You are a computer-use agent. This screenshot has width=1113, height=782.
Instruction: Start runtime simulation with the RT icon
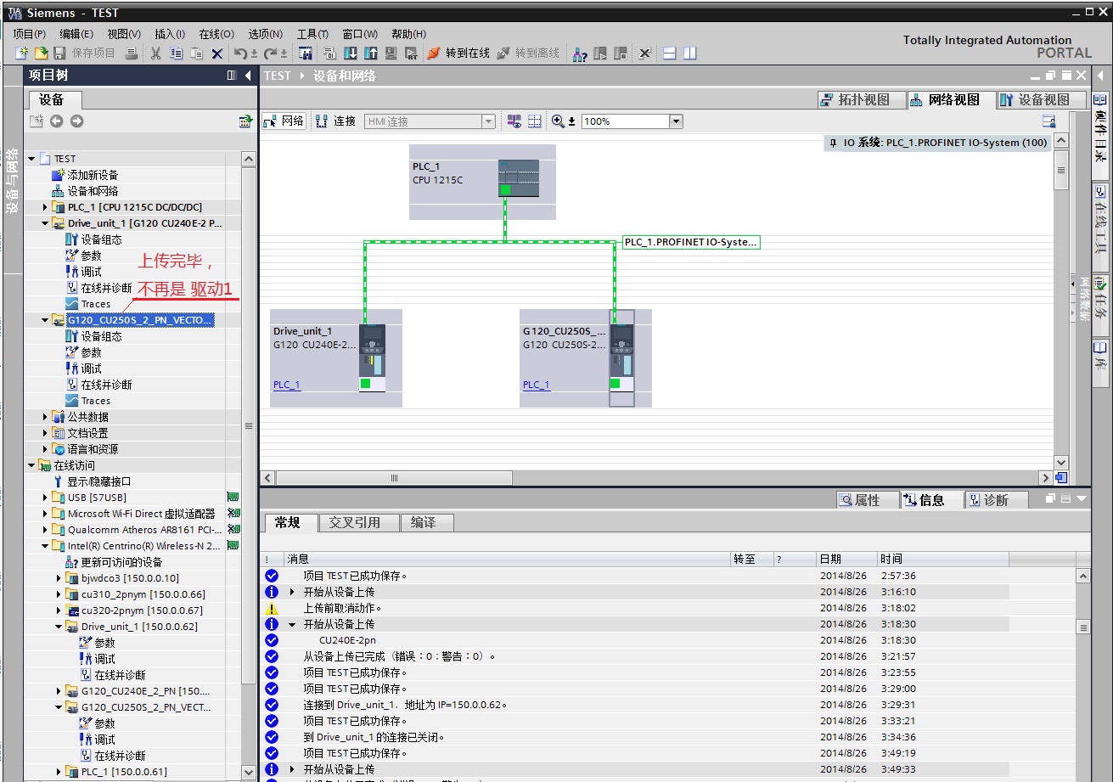click(x=412, y=53)
